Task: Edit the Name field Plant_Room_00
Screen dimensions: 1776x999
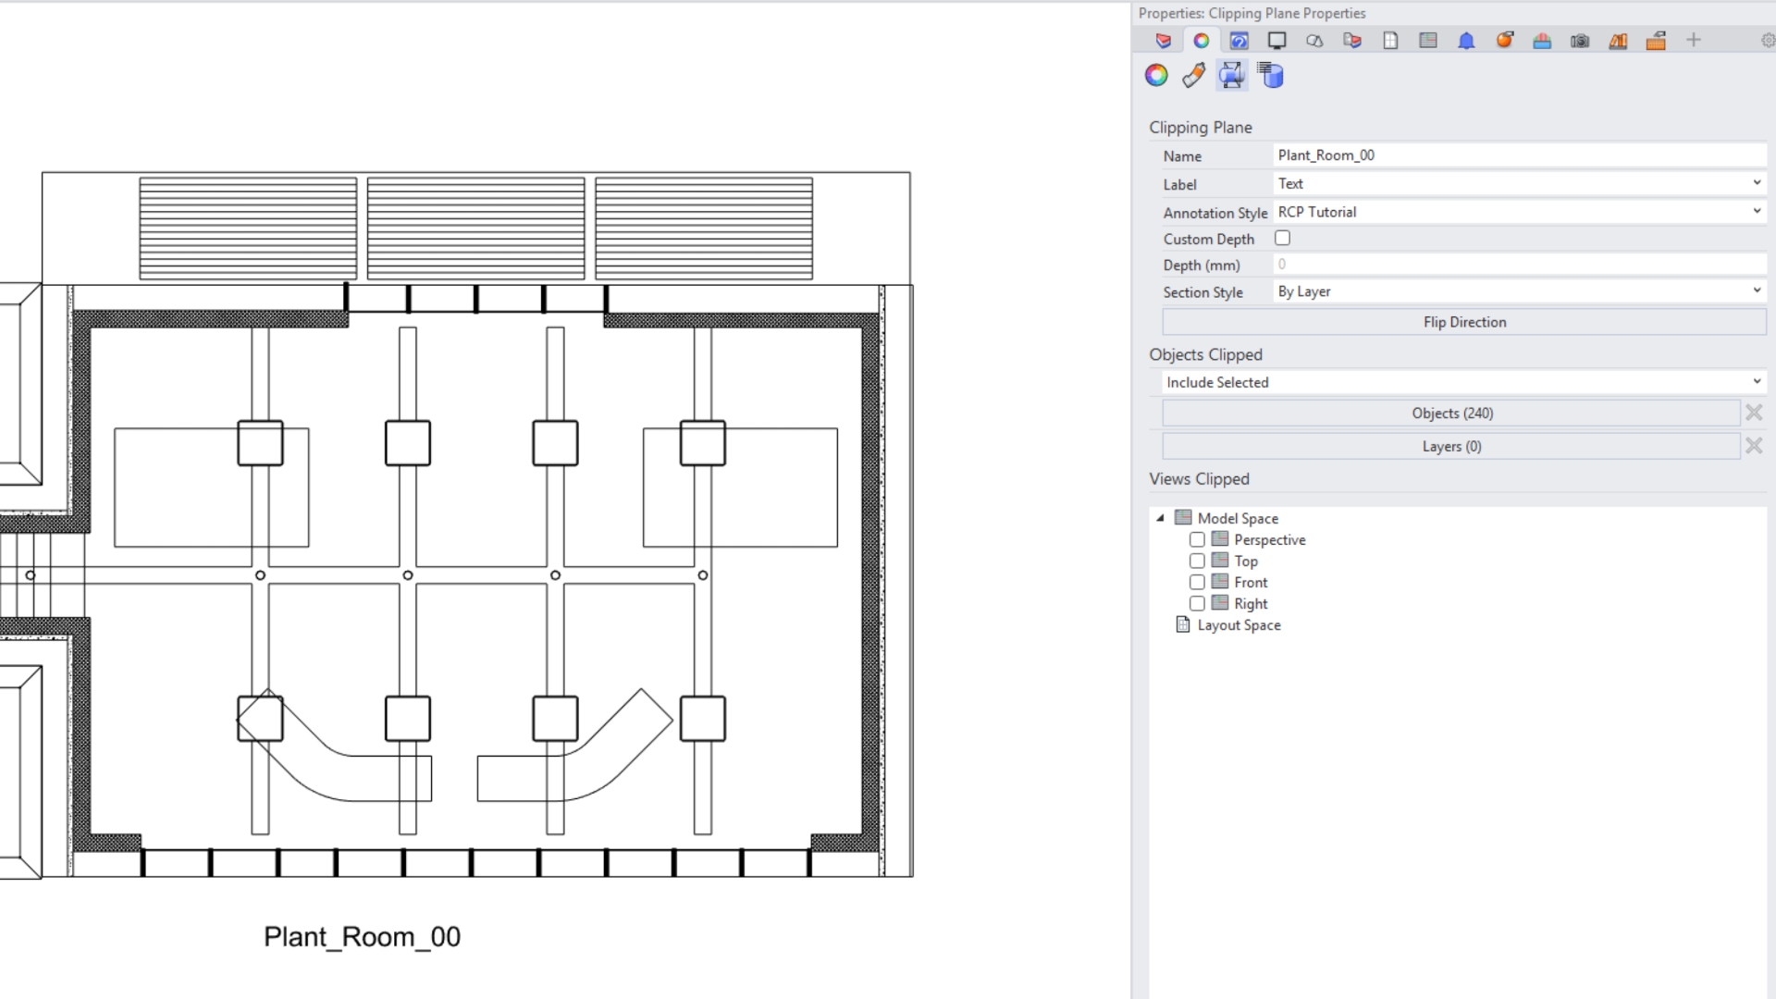Action: 1520,155
